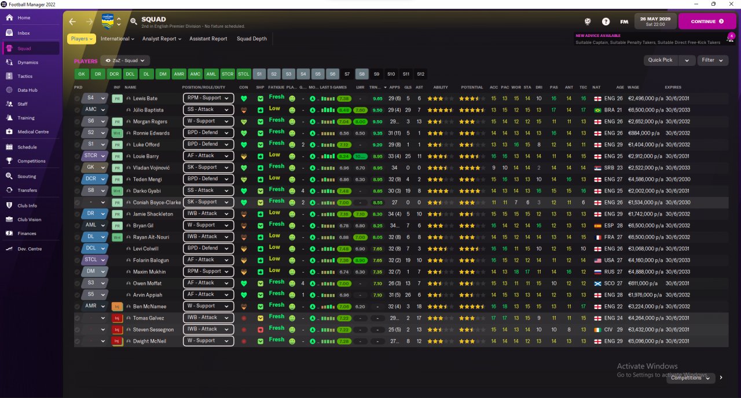741x398 pixels.
Task: Open the Finances sidebar icon
Action: (9, 233)
